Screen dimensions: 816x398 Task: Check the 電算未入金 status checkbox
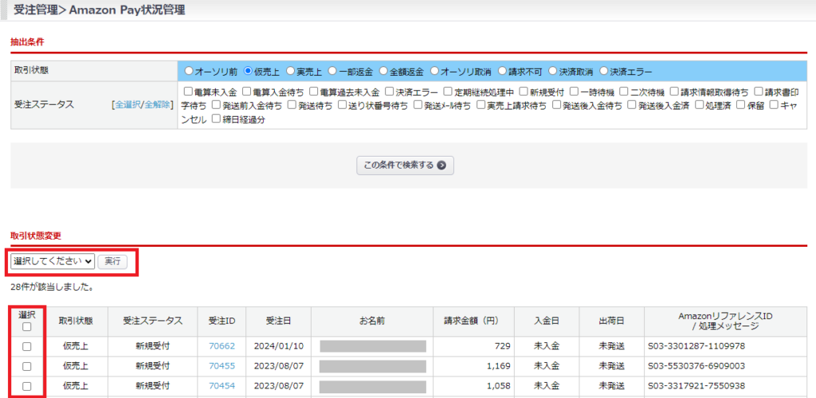[188, 92]
